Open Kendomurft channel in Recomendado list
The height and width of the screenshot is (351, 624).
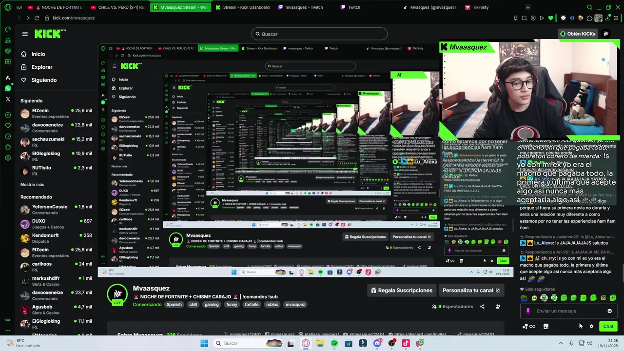[x=56, y=238]
